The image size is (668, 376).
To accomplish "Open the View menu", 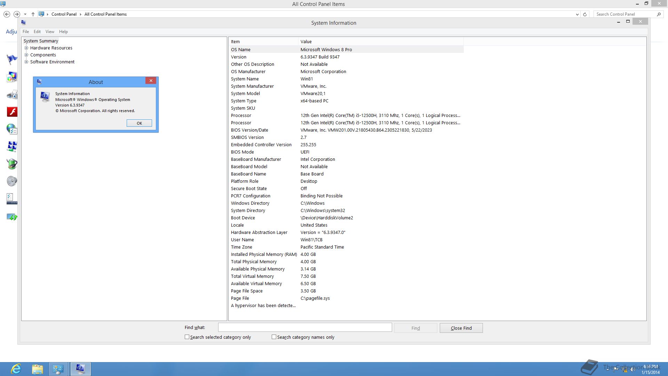I will pyautogui.click(x=50, y=32).
